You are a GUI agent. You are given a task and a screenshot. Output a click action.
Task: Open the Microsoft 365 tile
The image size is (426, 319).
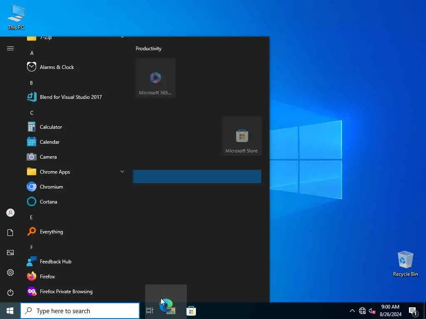point(156,78)
